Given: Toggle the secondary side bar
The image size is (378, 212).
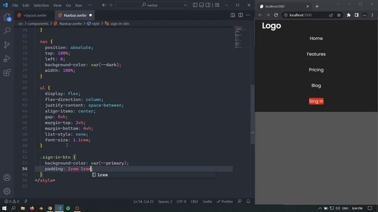Looking at the screenshot, I should (x=208, y=5).
